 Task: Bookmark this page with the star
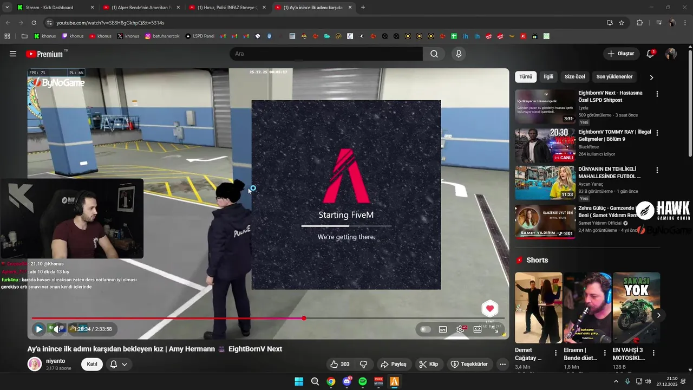coord(622,23)
